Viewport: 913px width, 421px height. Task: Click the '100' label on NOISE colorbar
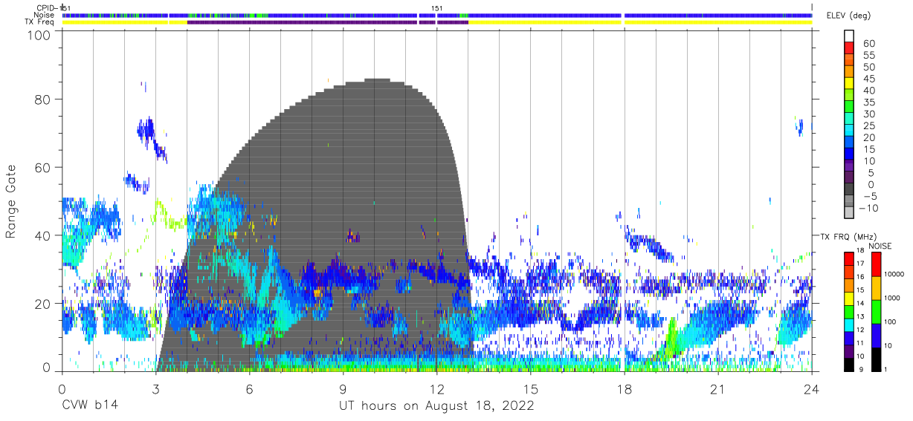point(890,322)
